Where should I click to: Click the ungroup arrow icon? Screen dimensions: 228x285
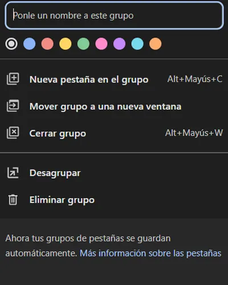pyautogui.click(x=13, y=173)
